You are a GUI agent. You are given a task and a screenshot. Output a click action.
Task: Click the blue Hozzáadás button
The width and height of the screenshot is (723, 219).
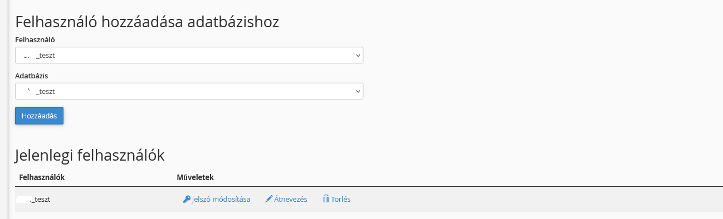40,116
